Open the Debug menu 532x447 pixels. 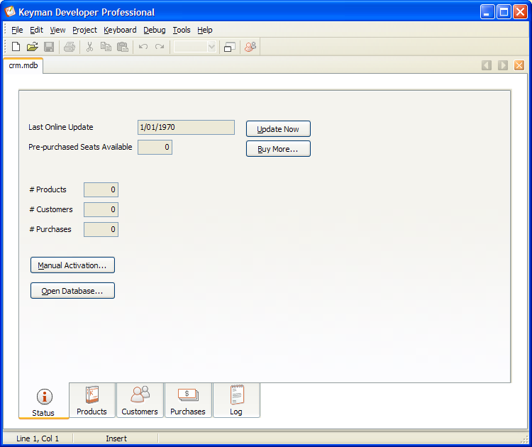coord(155,30)
